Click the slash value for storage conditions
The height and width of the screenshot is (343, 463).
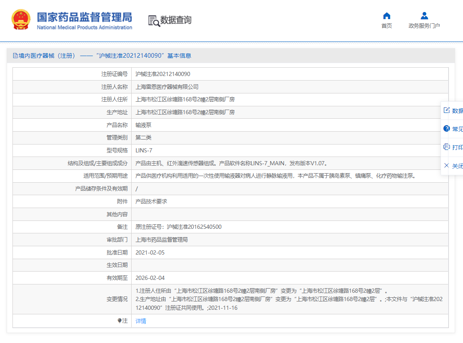[x=137, y=189]
